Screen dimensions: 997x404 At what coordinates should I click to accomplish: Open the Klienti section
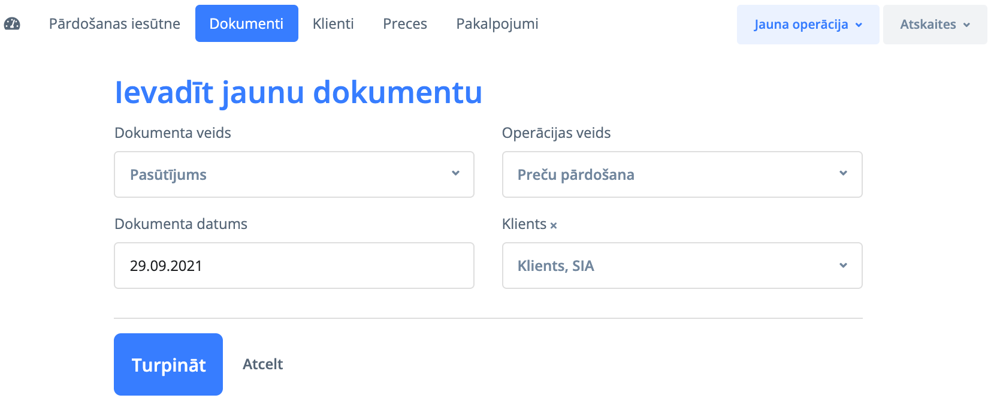click(x=333, y=24)
